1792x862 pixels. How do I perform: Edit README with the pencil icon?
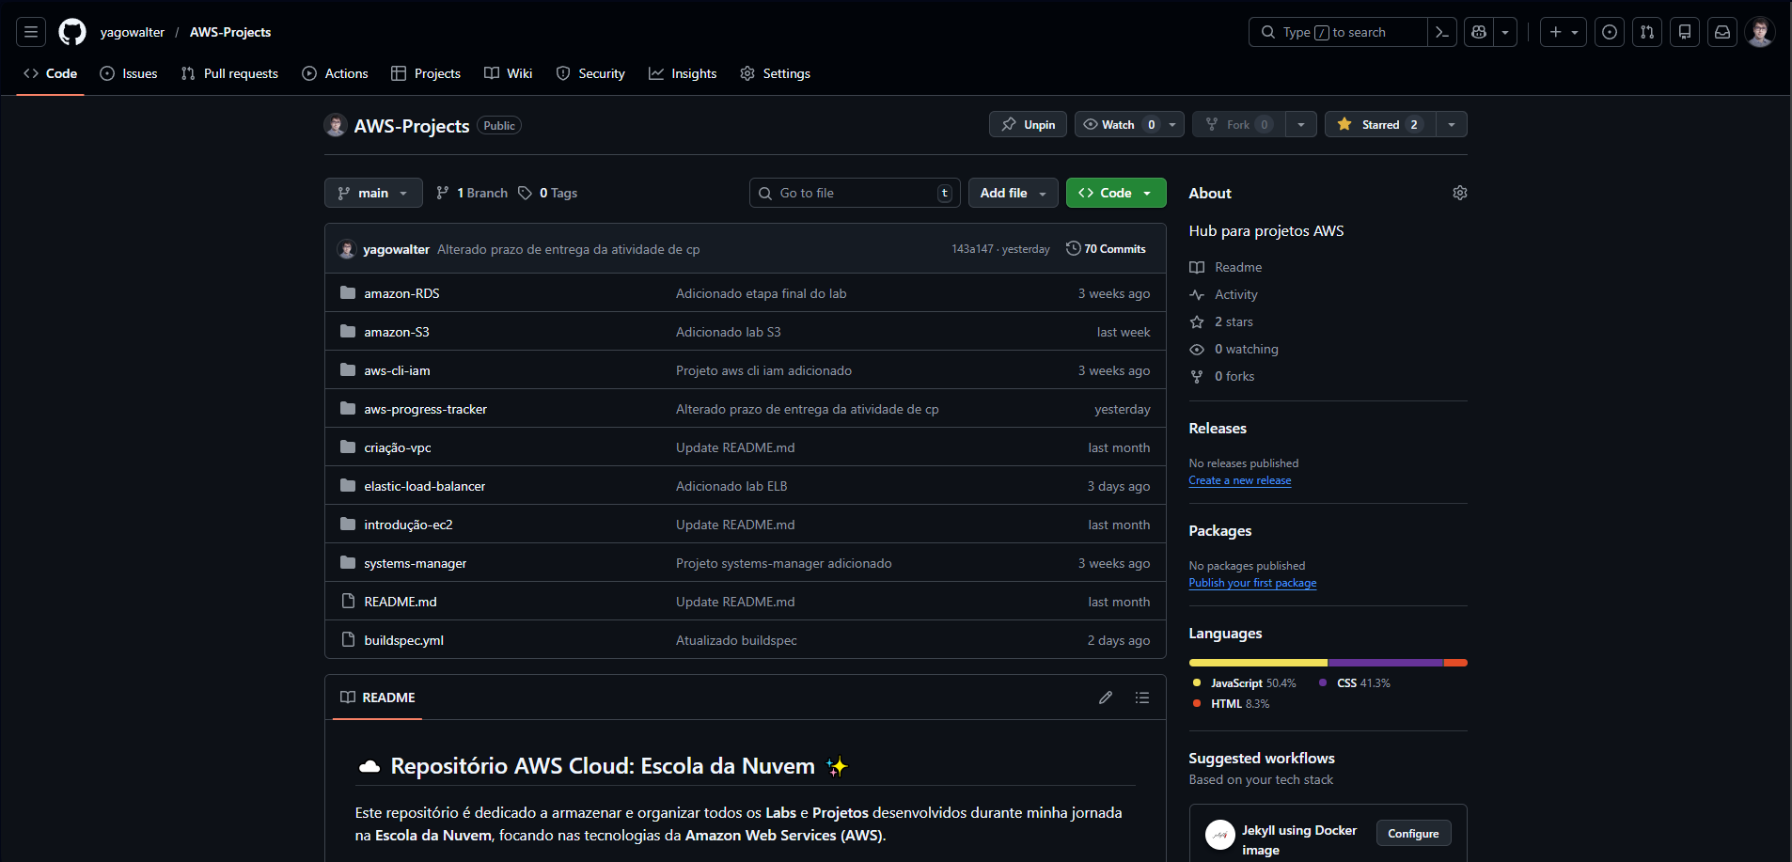(x=1106, y=697)
